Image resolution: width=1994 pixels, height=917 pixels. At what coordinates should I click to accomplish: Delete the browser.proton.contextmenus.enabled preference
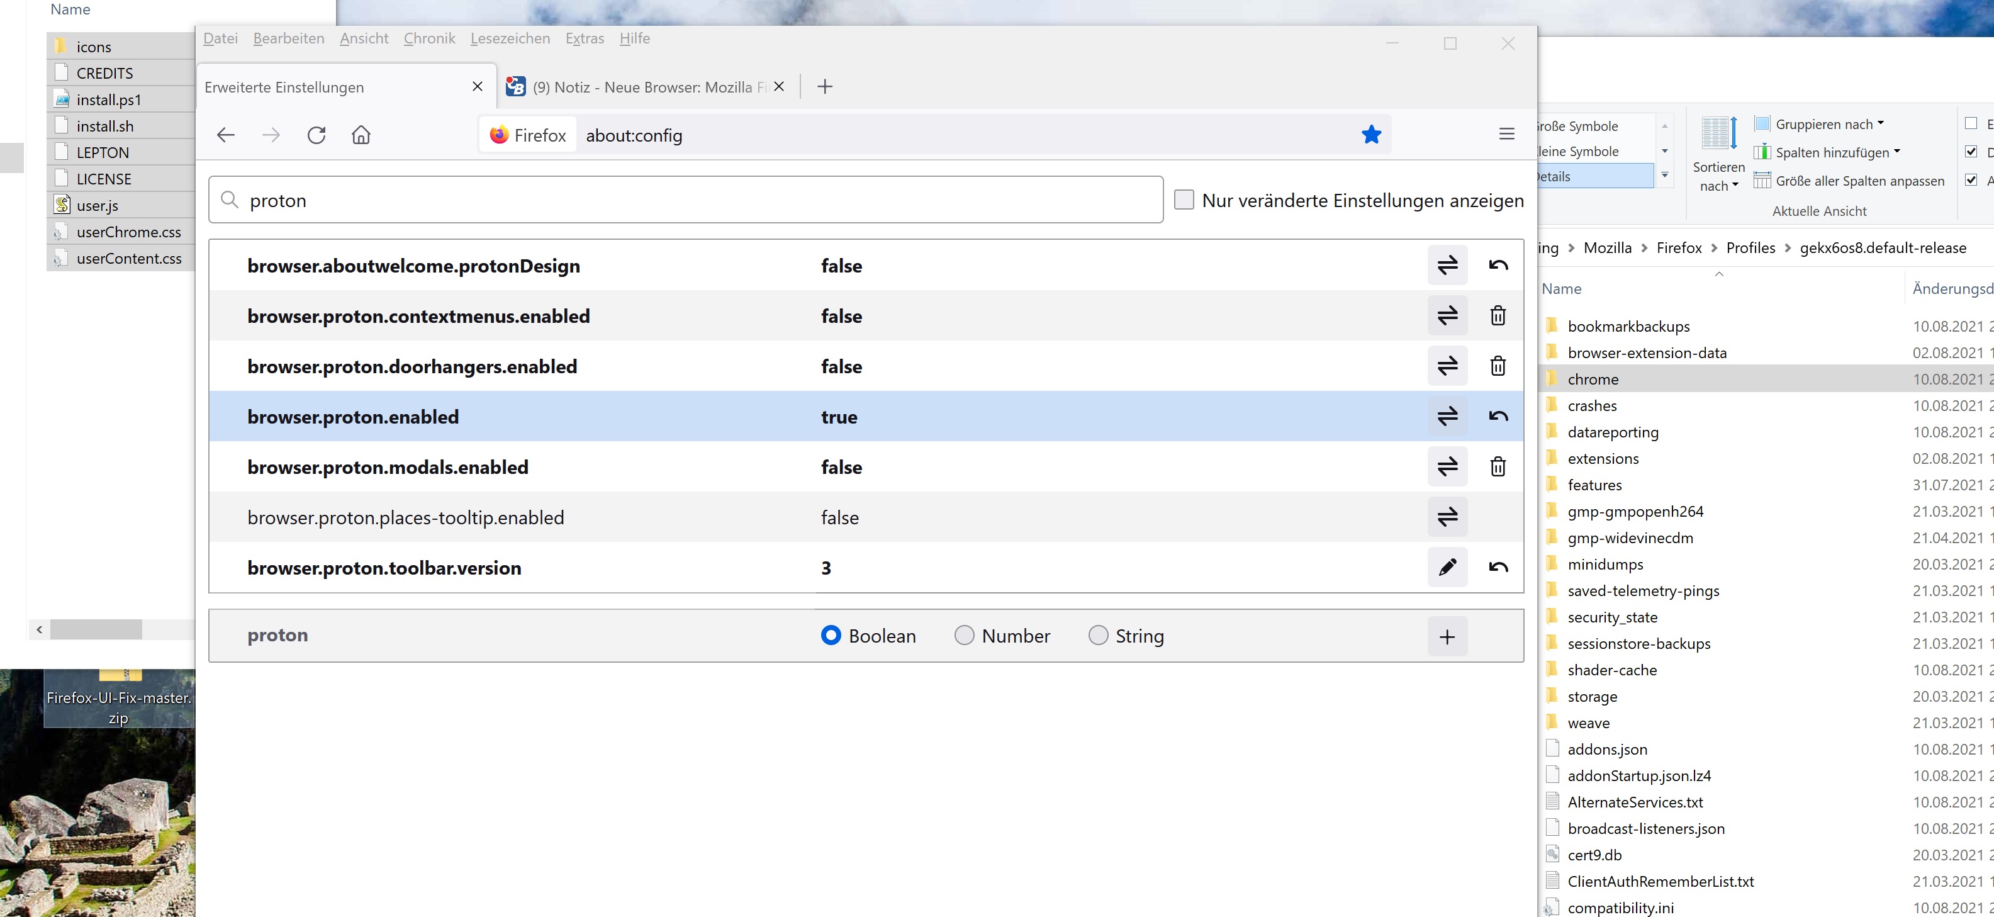tap(1498, 316)
